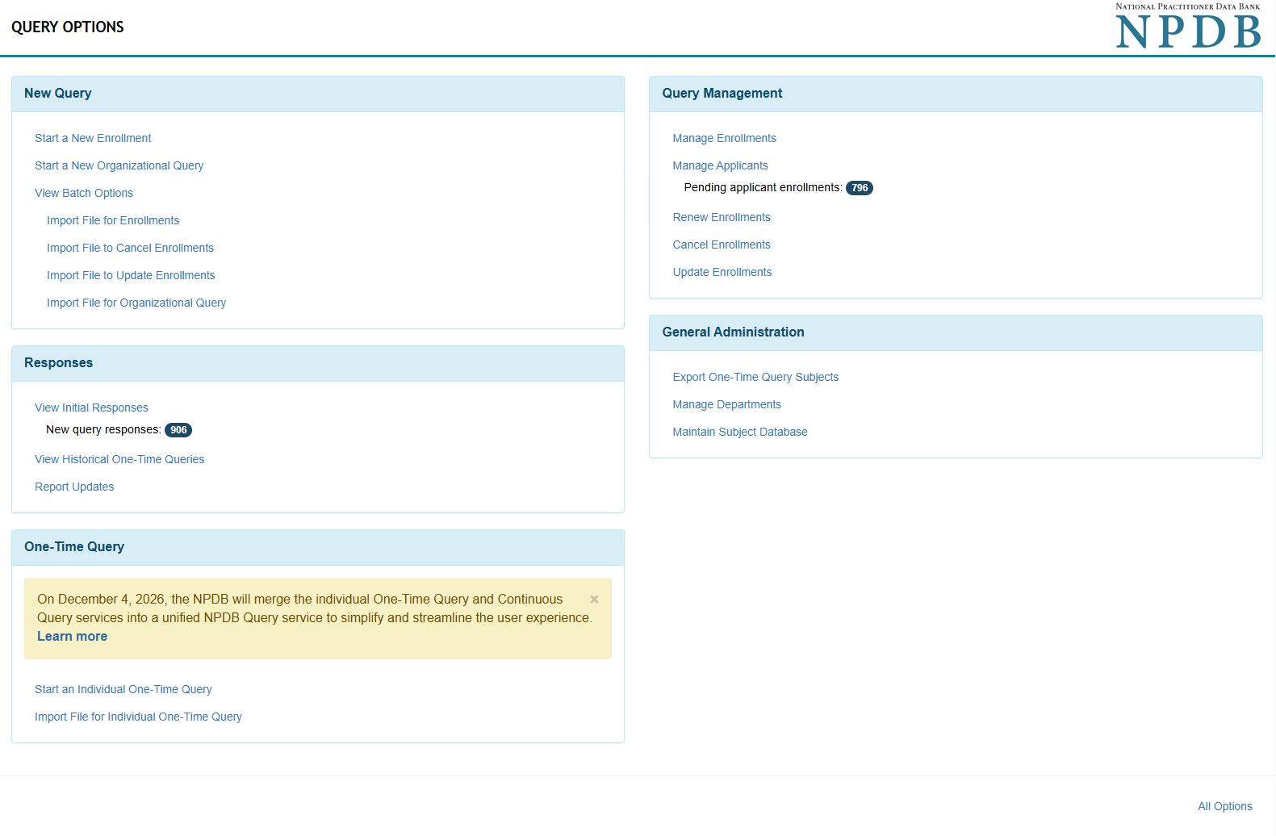Open Manage Enrollments
The height and width of the screenshot is (836, 1276).
tap(724, 138)
